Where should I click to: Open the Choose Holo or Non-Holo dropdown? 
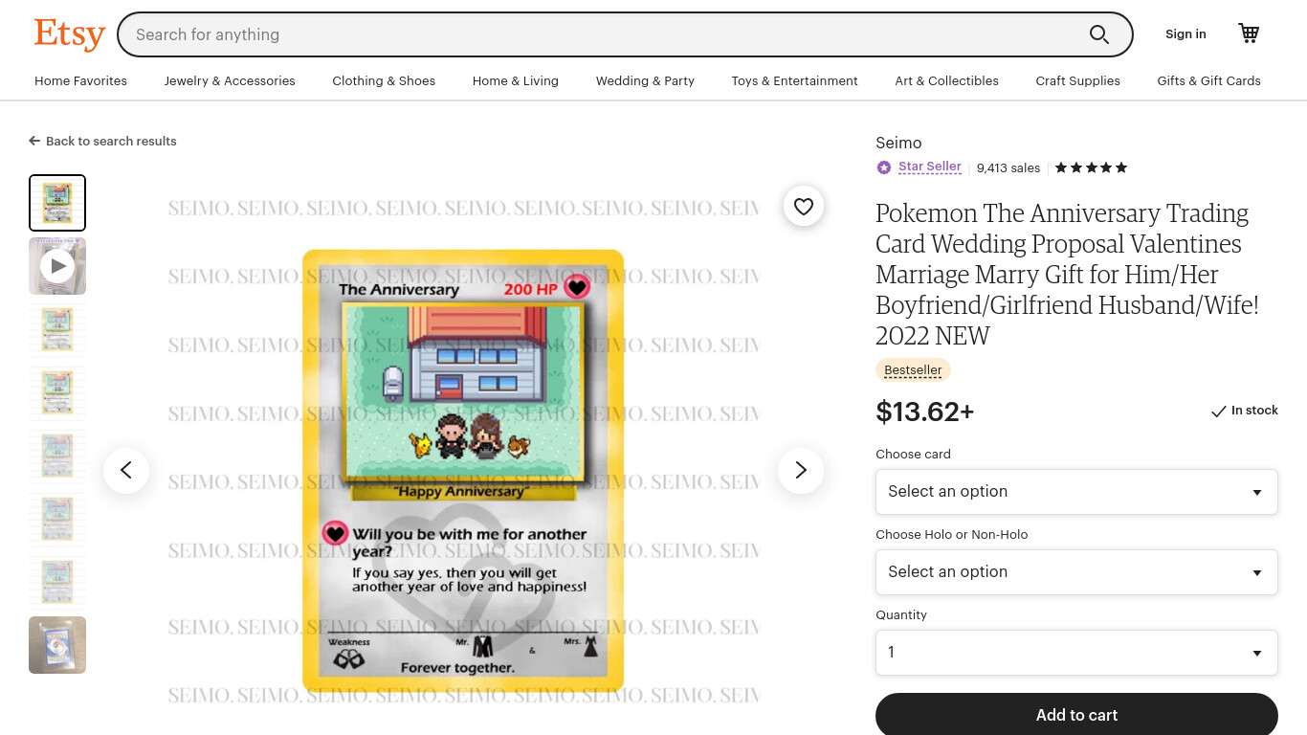pos(1076,572)
